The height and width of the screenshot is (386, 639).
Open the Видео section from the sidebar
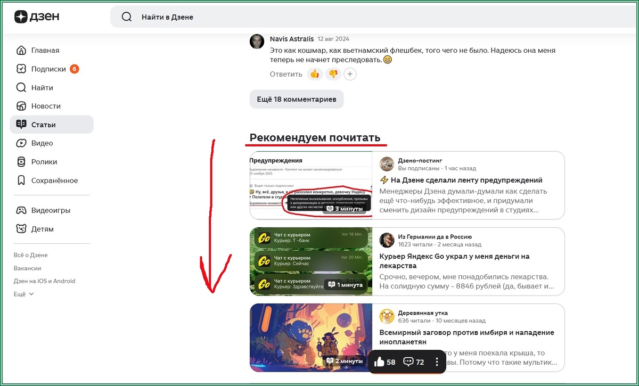tap(22, 143)
